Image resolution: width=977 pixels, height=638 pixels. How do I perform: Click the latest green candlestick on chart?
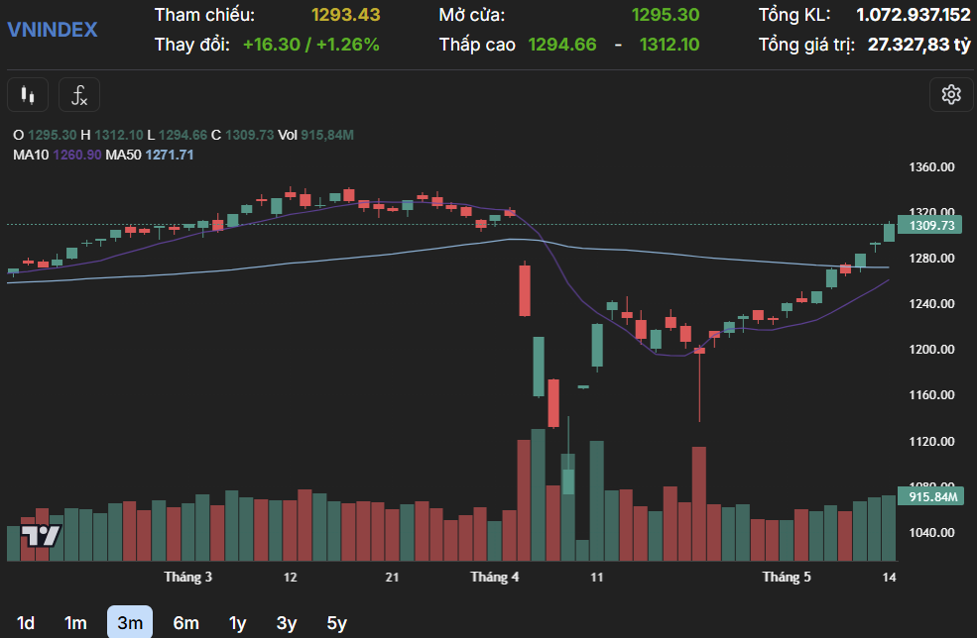(889, 232)
